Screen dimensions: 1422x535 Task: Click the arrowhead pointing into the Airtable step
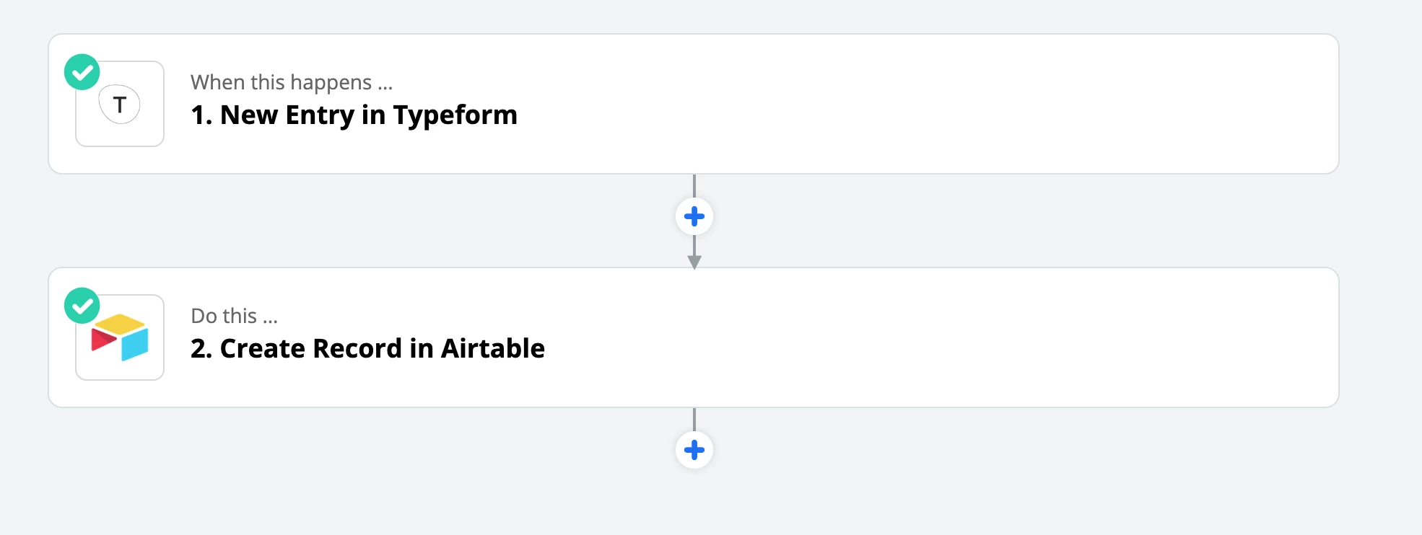[694, 263]
